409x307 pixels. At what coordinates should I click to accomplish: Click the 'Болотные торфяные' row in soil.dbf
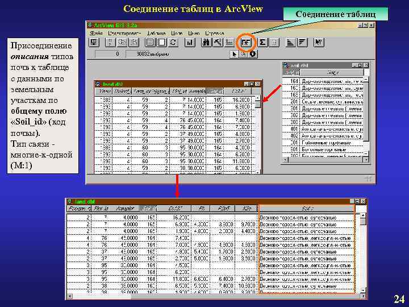tap(323, 150)
